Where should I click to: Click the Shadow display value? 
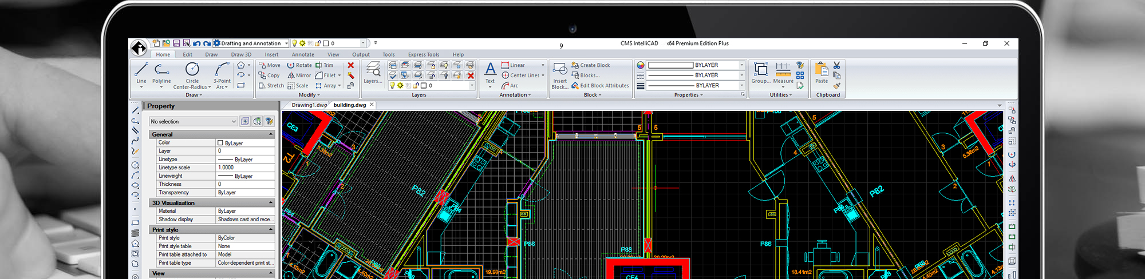coord(246,220)
